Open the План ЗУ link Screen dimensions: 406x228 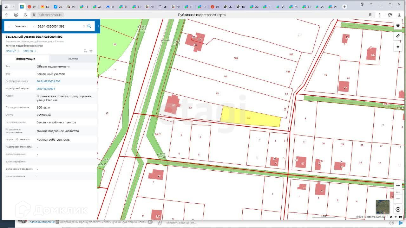coord(12,51)
